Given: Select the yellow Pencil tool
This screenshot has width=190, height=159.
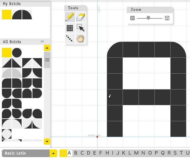Looking at the screenshot, I should pos(70,17).
